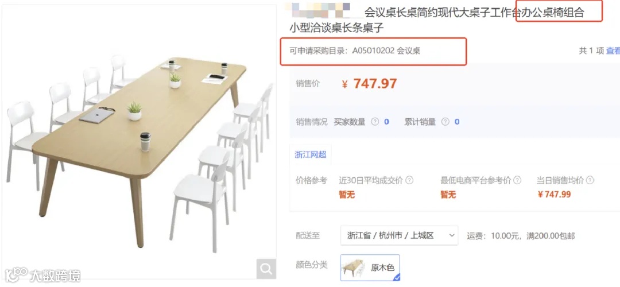The height and width of the screenshot is (287, 620).
Task: Click the 当日销售均价 value ¥747.99
Action: tap(554, 195)
